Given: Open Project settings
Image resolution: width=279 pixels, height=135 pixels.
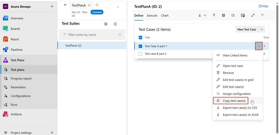Looking at the screenshot, I should click(21, 132).
